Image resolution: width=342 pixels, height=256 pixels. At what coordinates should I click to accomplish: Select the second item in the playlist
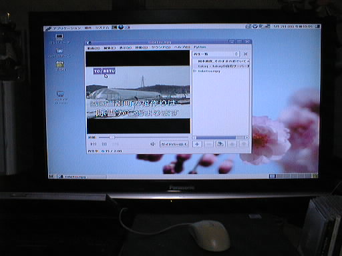(x=223, y=66)
